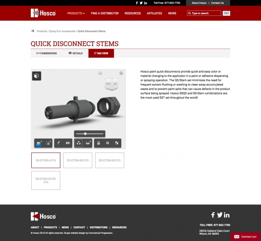The width and height of the screenshot is (261, 241).
Task: Reset the 3D viewer to home view
Action: tap(100, 73)
